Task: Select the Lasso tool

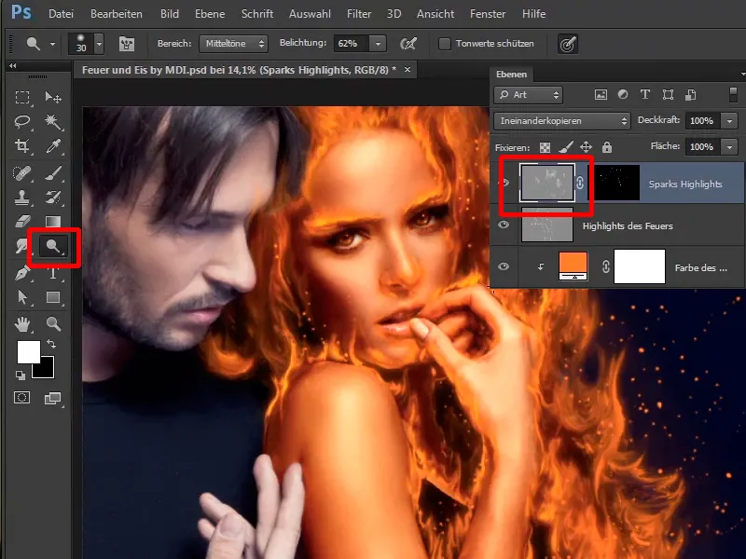Action: coord(21,122)
